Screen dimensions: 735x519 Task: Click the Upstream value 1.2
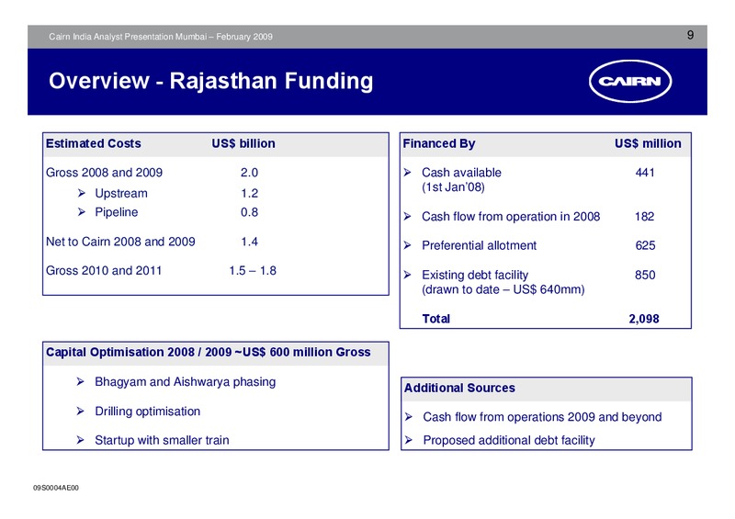coord(249,193)
